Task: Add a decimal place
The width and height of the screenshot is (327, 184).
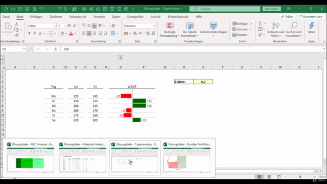Action: 148,33
